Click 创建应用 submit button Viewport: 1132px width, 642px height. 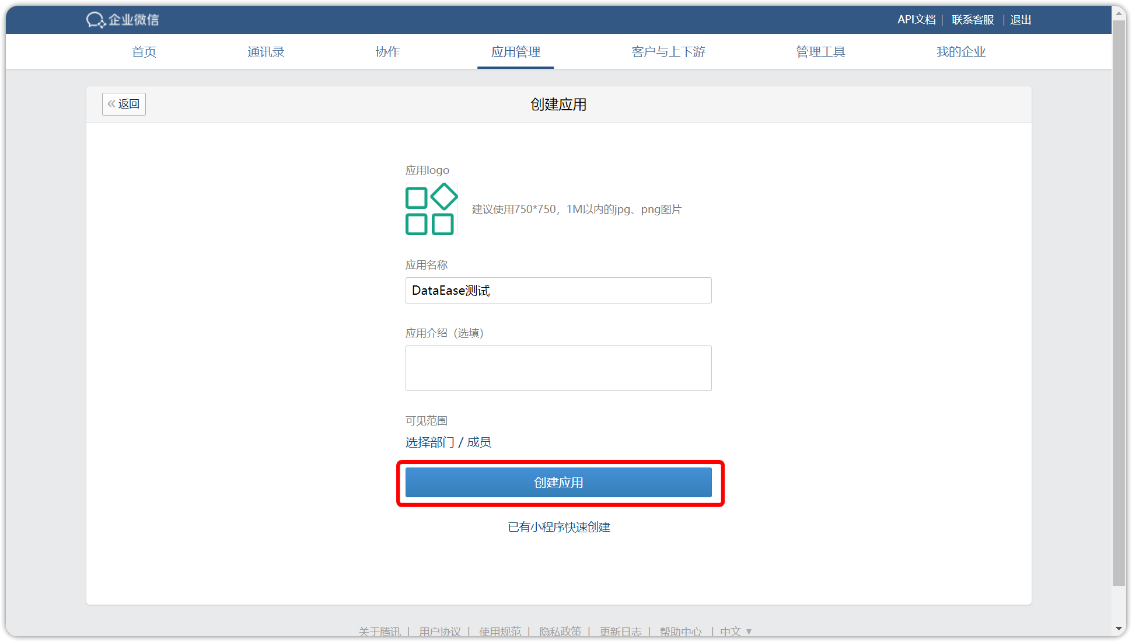point(558,482)
